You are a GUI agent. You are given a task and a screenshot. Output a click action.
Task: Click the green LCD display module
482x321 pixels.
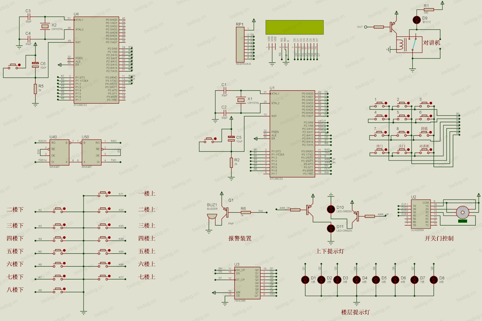tap(294, 27)
